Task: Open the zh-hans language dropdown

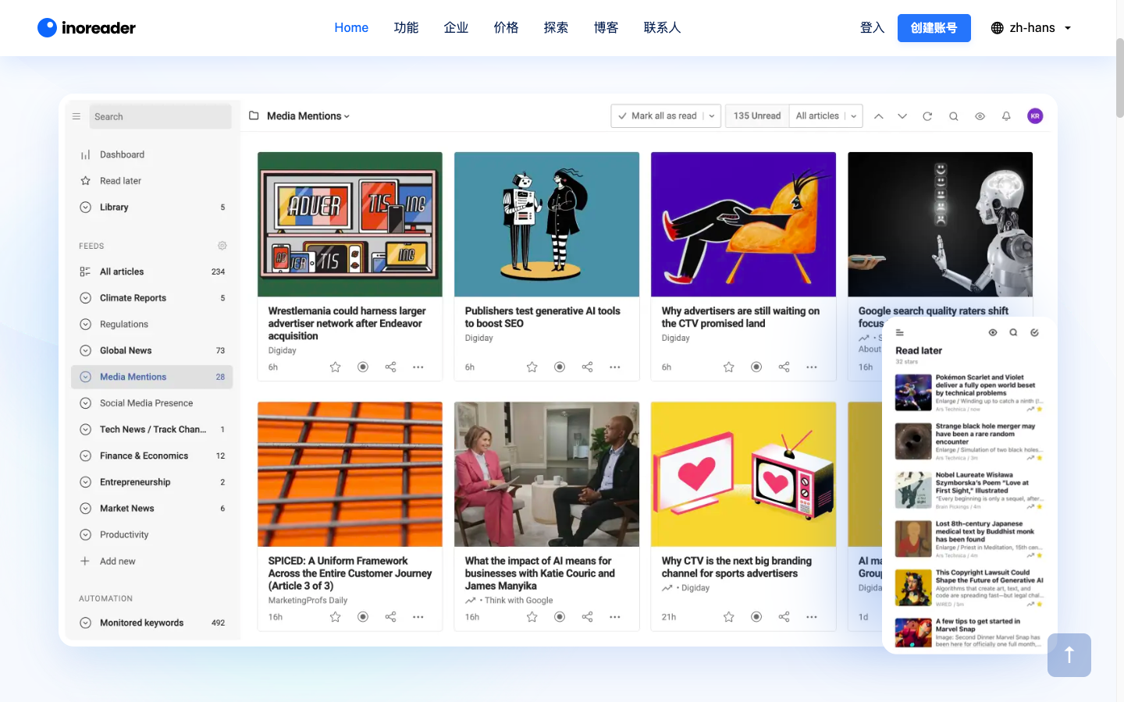Action: pos(1031,28)
